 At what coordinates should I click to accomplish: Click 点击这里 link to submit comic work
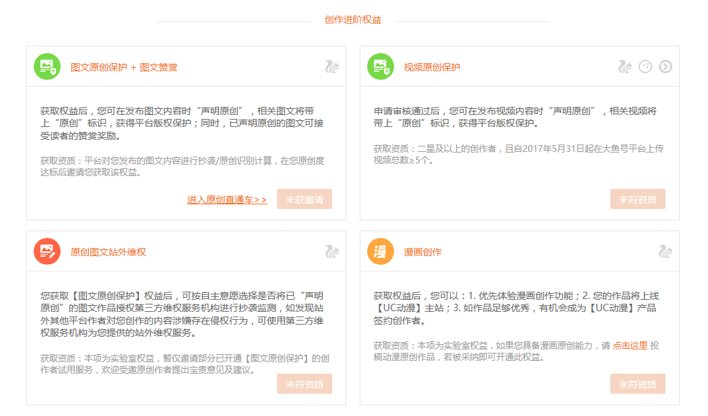click(630, 345)
